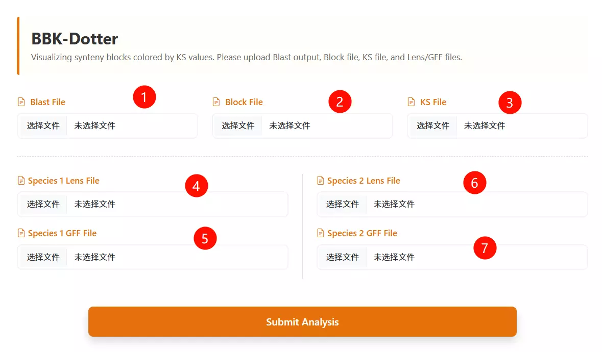Screen dimensions: 602x352
Task: Click the document icon beside Blast File
Action: [x=21, y=102]
